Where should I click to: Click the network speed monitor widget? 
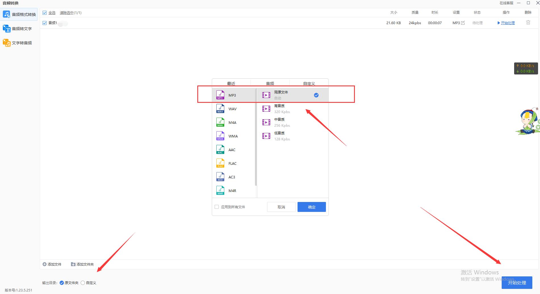pos(526,68)
